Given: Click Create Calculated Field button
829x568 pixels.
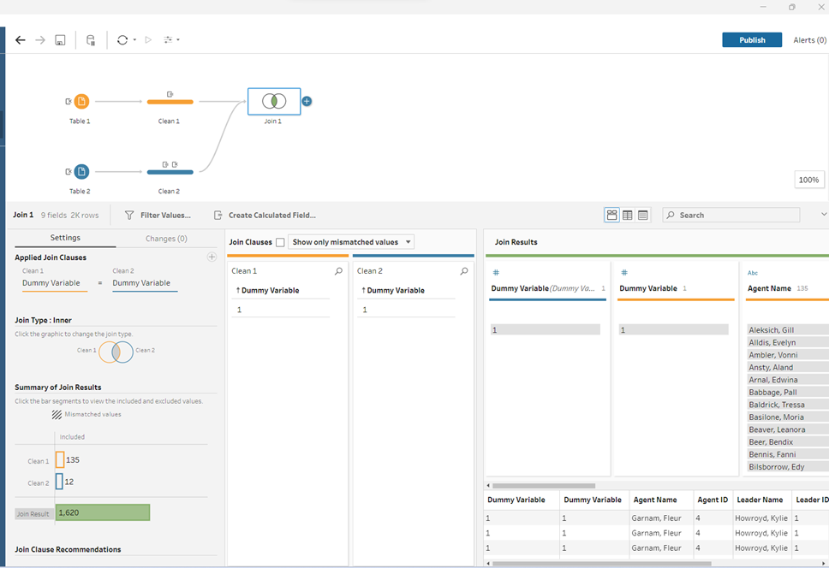Looking at the screenshot, I should (265, 216).
